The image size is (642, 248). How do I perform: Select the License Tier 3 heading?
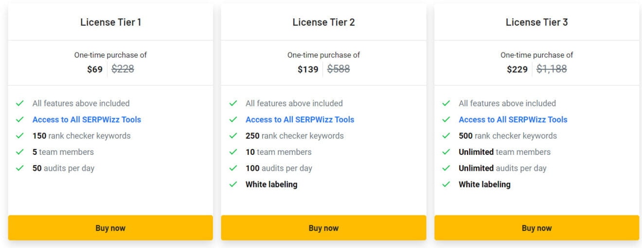click(536, 22)
